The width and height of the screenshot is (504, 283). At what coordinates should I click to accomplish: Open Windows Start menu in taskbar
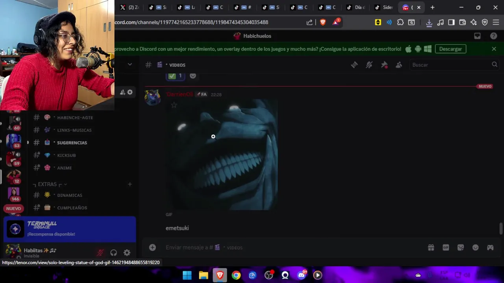click(187, 275)
